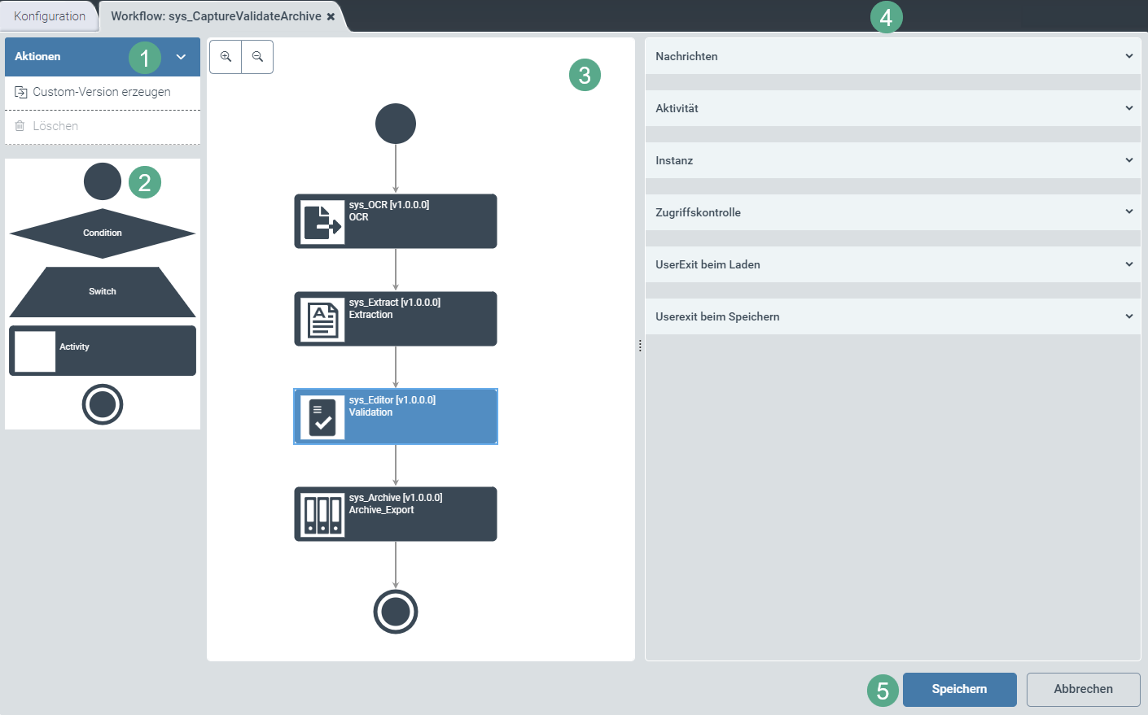The image size is (1148, 715).
Task: Select the Switch trapezoid shape
Action: click(x=102, y=291)
